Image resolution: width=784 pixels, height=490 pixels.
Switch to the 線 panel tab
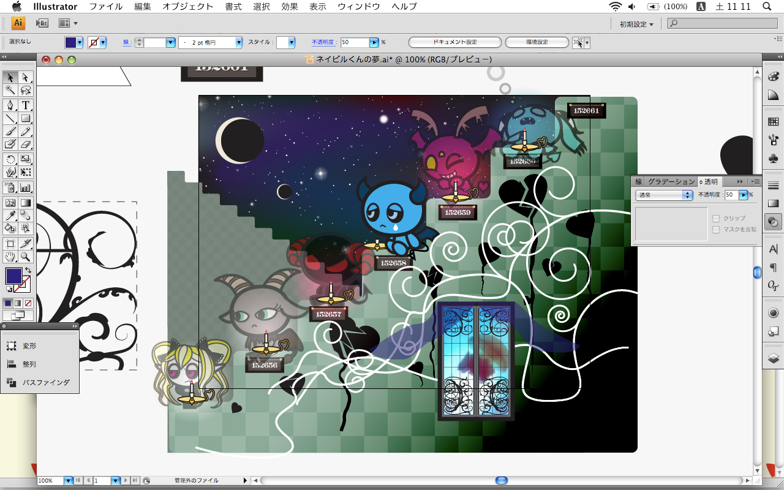(x=639, y=181)
